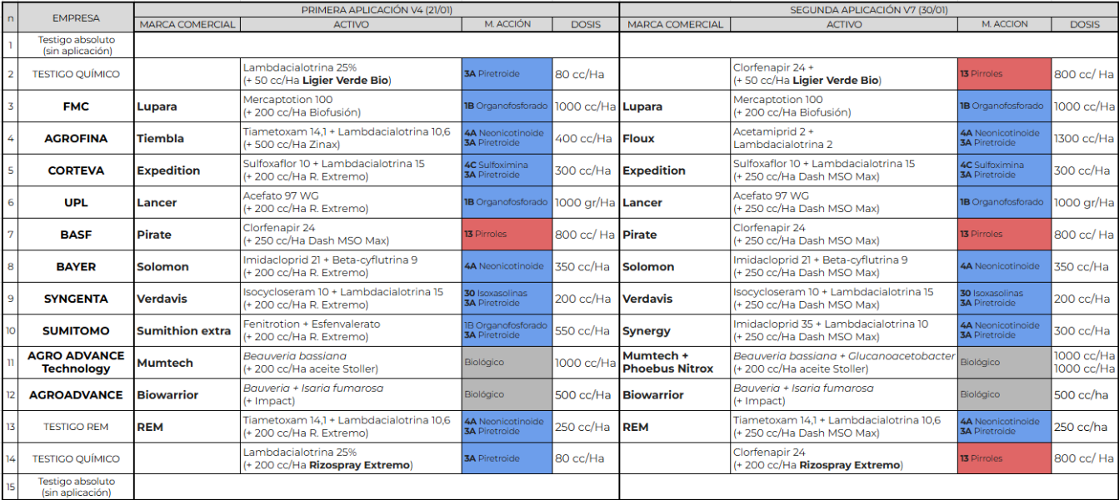The image size is (1119, 500).
Task: Select the SEGUNDA APLICACIÓN V7 (30/01) header
Action: point(868,10)
